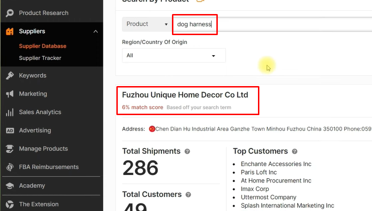
Task: Click the 6% match score text
Action: (x=143, y=108)
